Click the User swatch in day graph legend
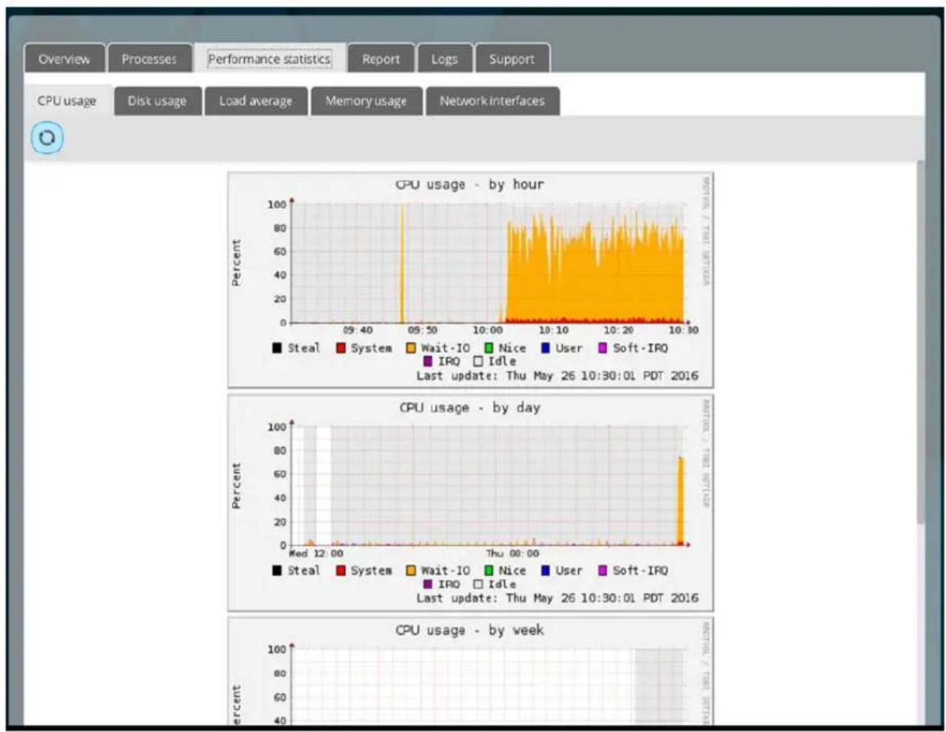 [x=545, y=571]
